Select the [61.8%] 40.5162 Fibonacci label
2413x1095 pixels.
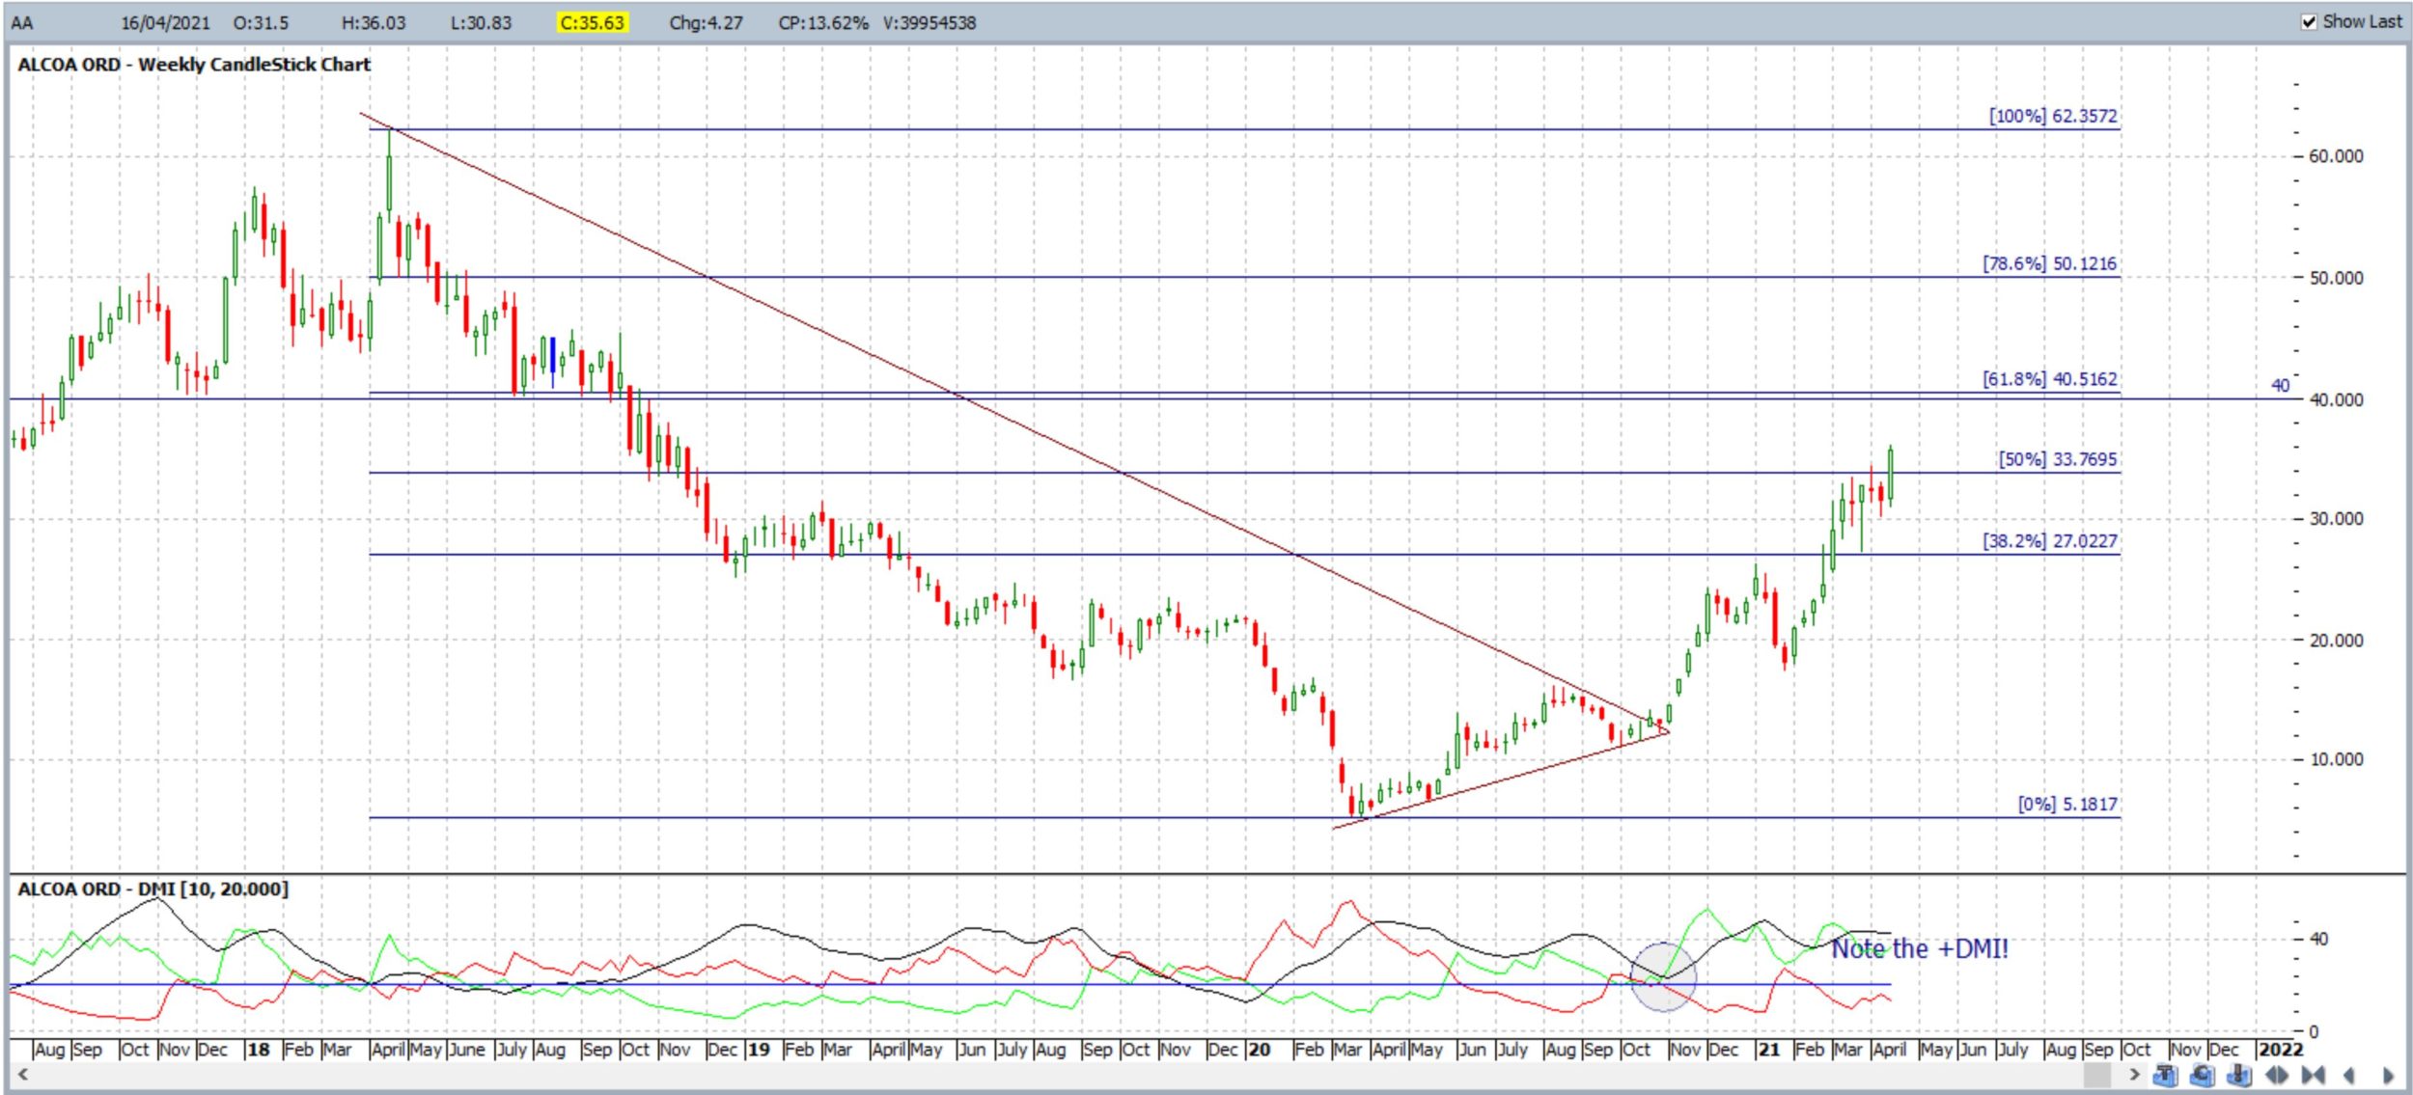pos(2049,379)
